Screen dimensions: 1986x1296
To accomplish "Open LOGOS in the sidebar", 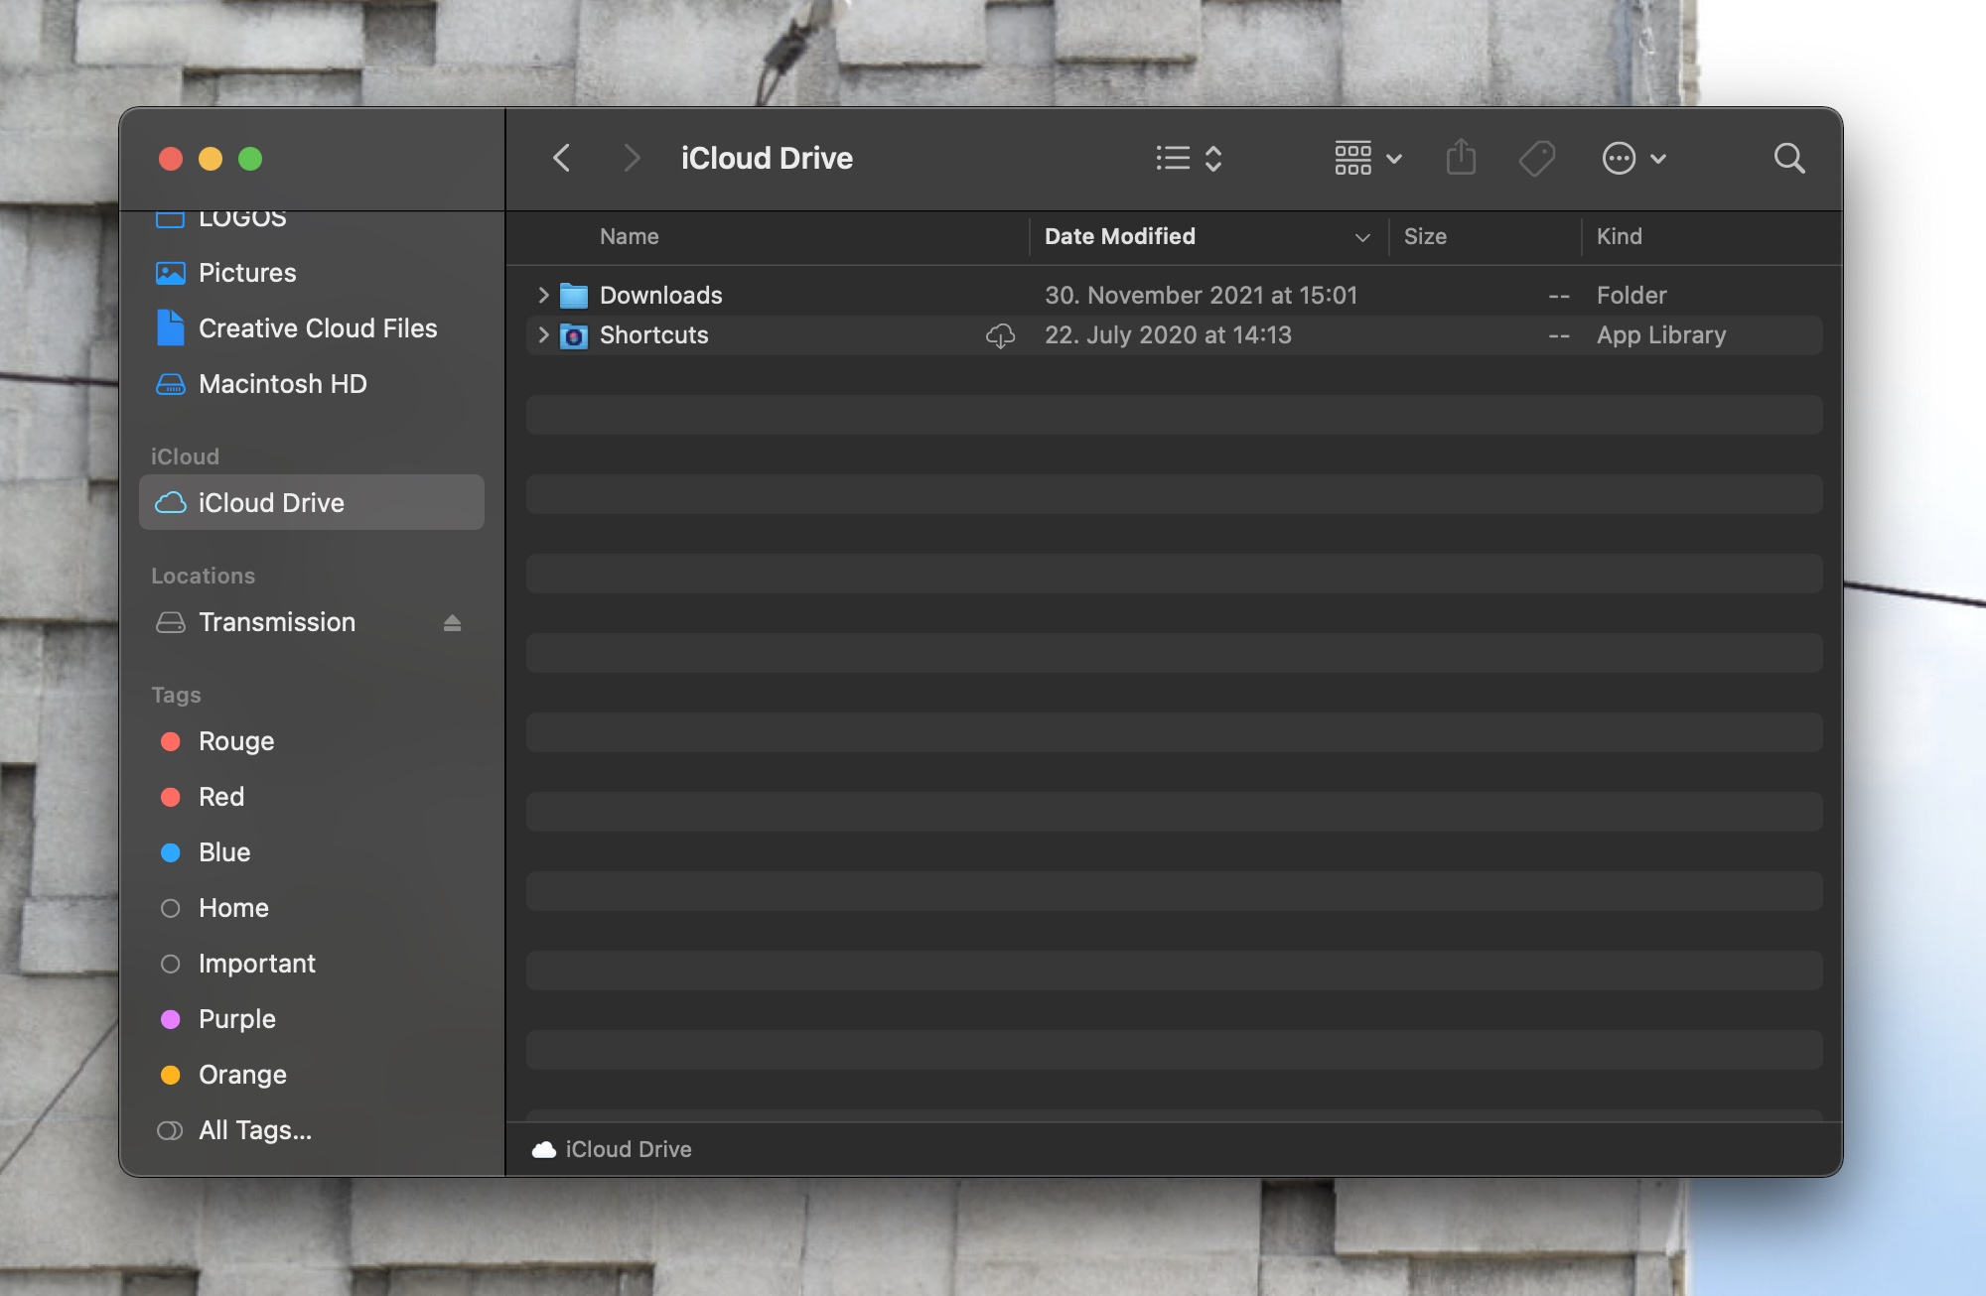I will tap(242, 218).
